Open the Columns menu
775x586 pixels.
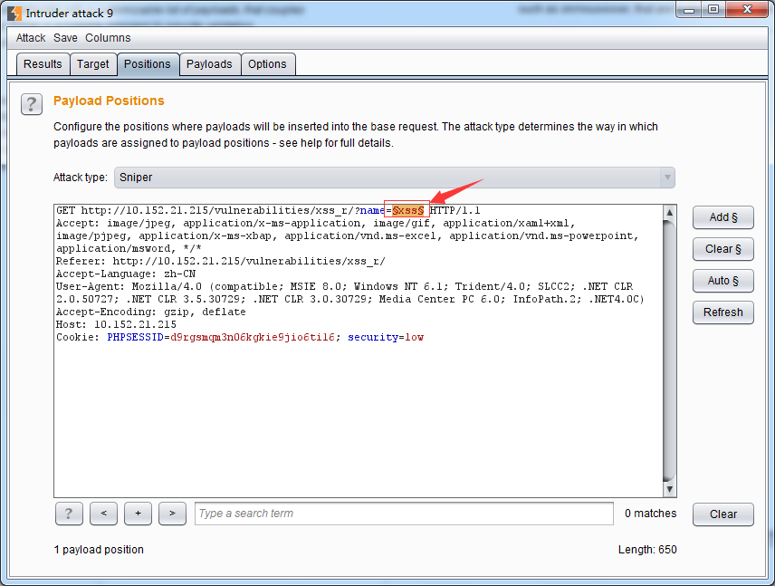[108, 38]
